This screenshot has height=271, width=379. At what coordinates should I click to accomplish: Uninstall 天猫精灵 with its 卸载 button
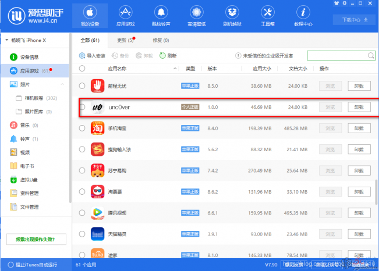coord(359,234)
